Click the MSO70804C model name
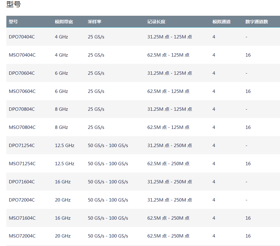 [22, 127]
